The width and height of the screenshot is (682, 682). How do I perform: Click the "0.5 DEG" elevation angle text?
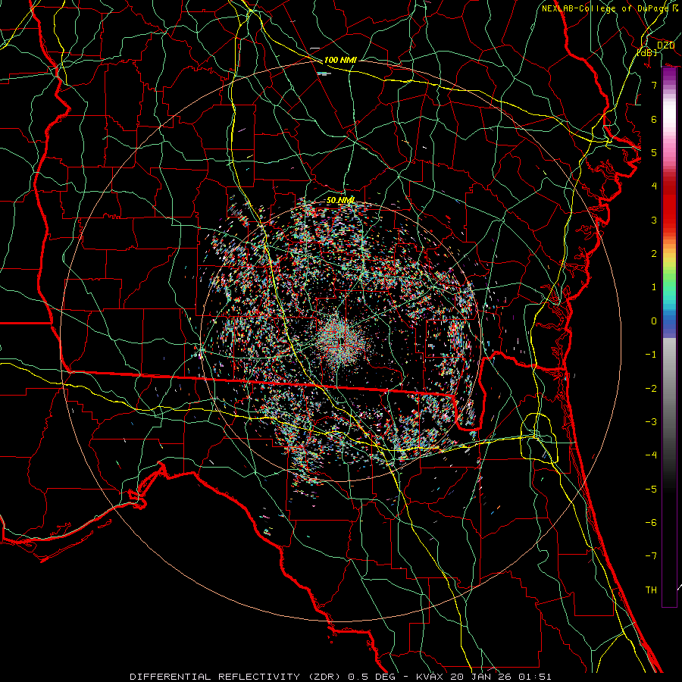pos(371,677)
